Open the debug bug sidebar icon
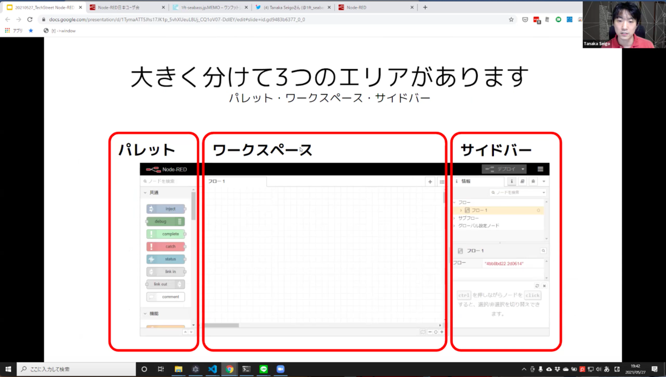This screenshot has height=377, width=666. click(533, 182)
